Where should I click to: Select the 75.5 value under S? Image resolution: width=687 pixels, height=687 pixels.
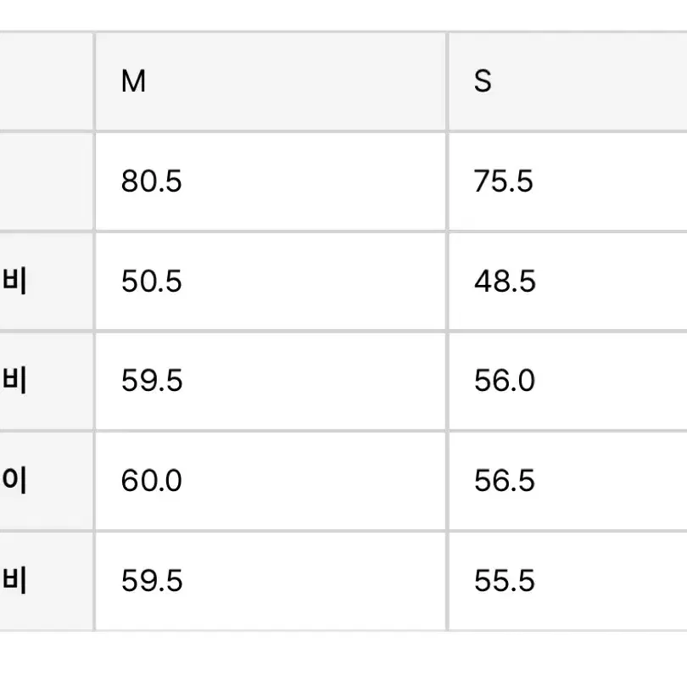[504, 181]
